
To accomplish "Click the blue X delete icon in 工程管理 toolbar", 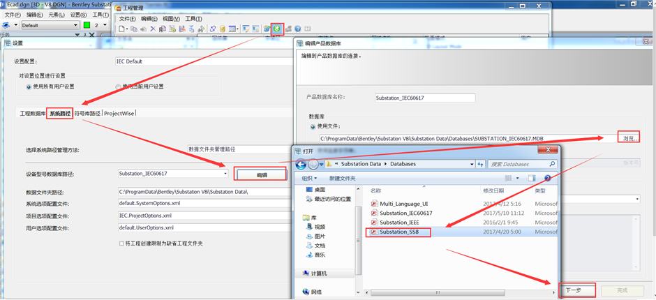I will (153, 29).
